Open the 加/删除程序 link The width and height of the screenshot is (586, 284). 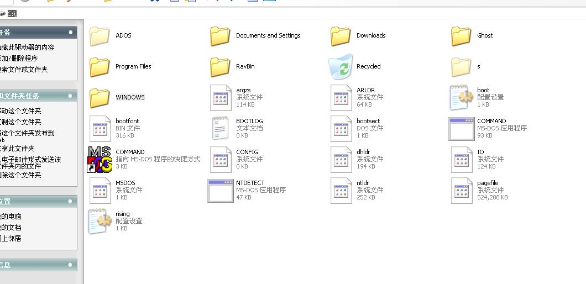pyautogui.click(x=19, y=59)
